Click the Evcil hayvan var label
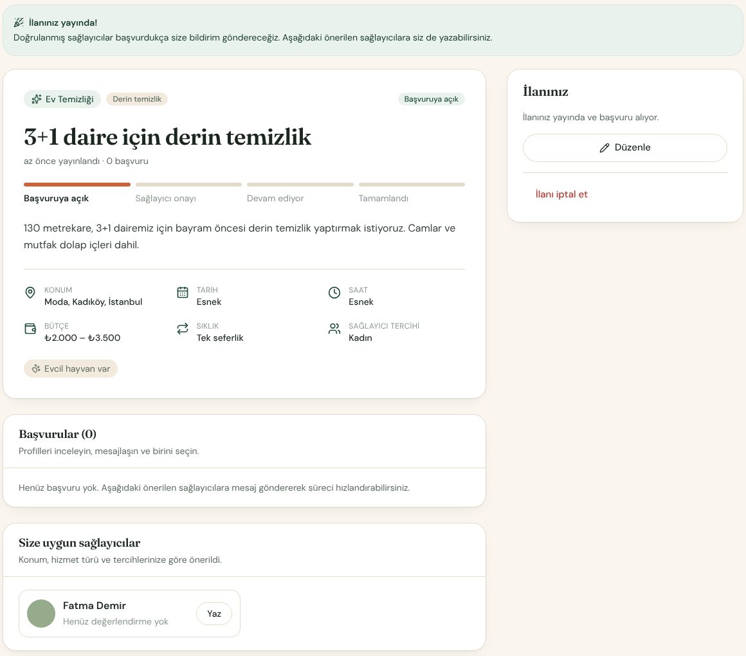 coord(77,369)
